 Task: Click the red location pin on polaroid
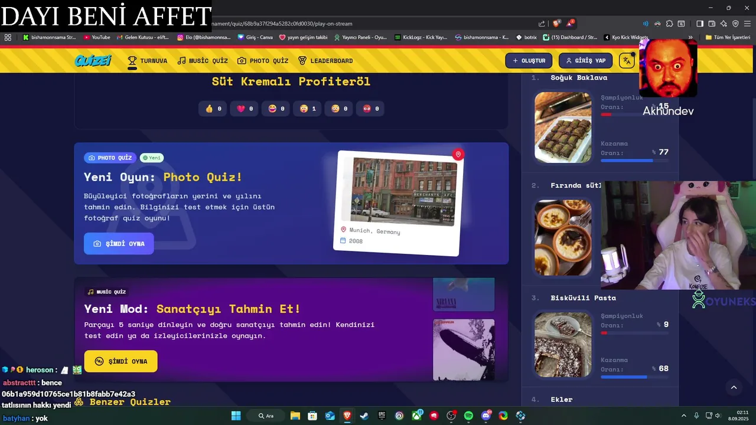[x=458, y=155]
